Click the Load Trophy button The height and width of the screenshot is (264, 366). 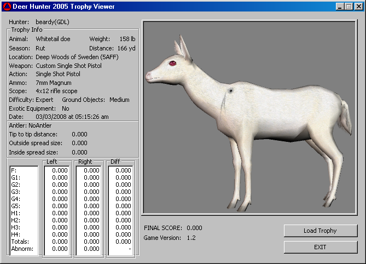click(x=321, y=231)
